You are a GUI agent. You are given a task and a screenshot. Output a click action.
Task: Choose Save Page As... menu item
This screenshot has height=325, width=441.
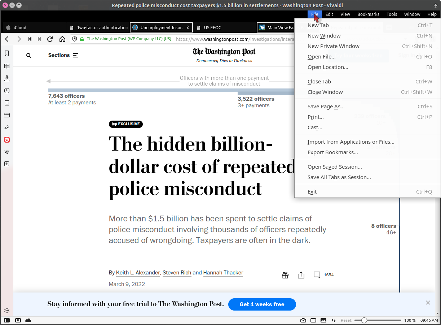[x=367, y=107]
